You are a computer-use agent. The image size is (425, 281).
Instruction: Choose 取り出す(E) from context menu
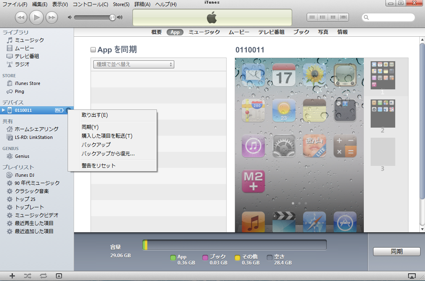tap(112, 115)
